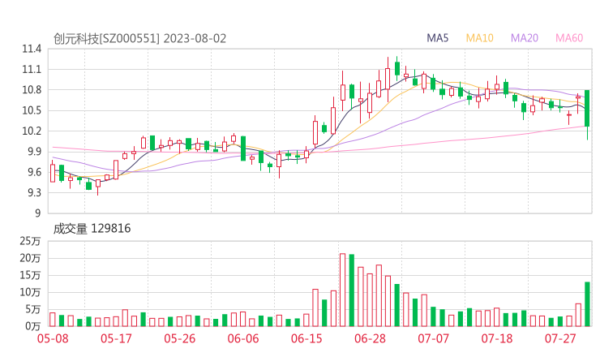Click the 11.1 price axis label
This screenshot has width=600, height=357.
point(32,70)
